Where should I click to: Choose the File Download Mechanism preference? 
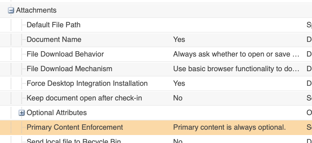[69, 69]
